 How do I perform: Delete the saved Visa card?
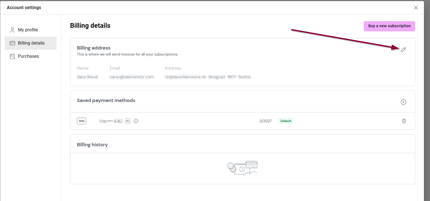(404, 121)
